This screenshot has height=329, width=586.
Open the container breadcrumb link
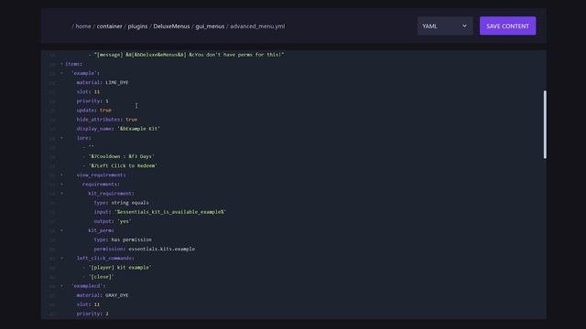109,27
